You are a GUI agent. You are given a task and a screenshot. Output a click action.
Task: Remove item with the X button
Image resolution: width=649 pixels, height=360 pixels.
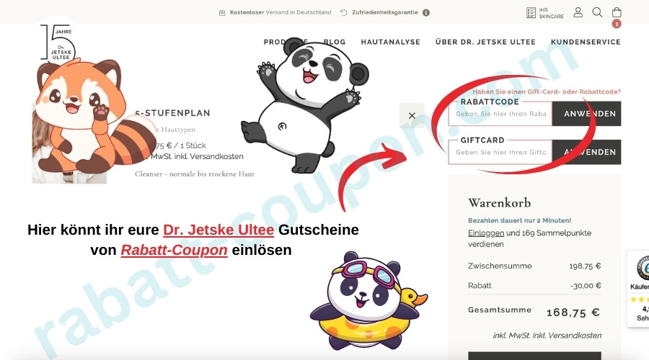pos(412,115)
